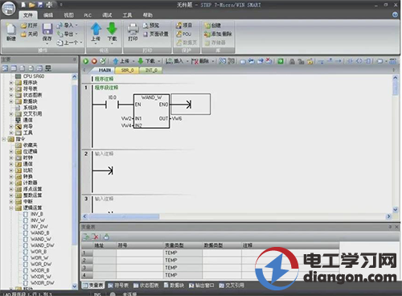
Task: Expand the 程序块 tree node
Action: [x=11, y=83]
